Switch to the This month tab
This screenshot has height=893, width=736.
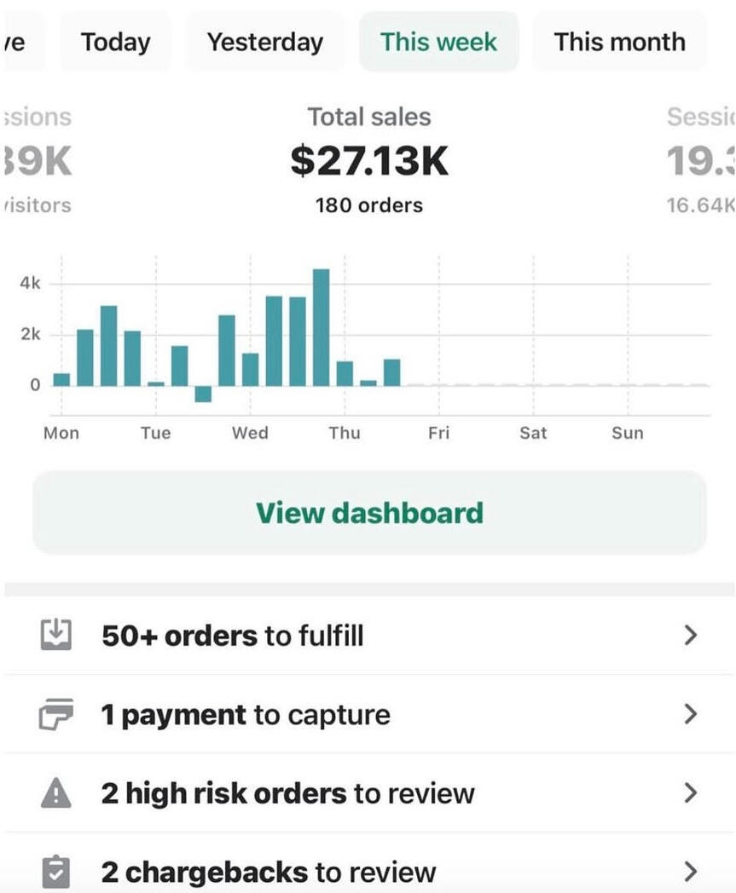619,42
